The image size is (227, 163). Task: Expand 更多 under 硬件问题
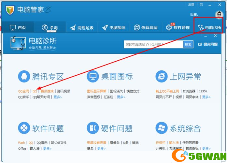pyautogui.click(x=101, y=149)
